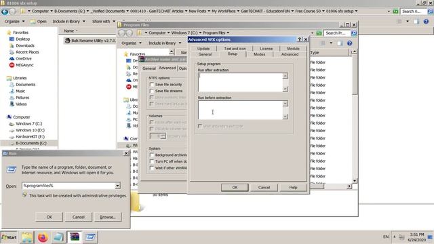Open Help in Advanced SFX options
Image resolution: width=434 pixels, height=244 pixels.
[293, 187]
